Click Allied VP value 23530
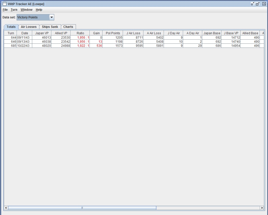Viewport: 268px width, 215px height. pyautogui.click(x=61, y=37)
